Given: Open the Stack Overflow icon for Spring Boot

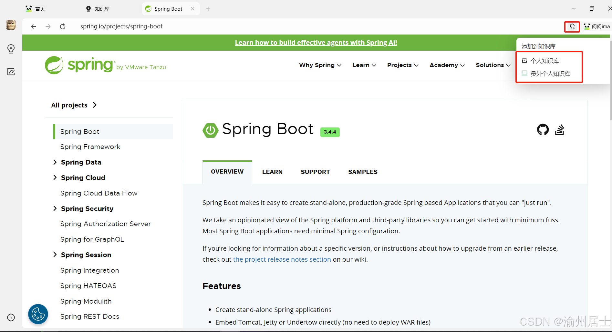Looking at the screenshot, I should coord(560,130).
